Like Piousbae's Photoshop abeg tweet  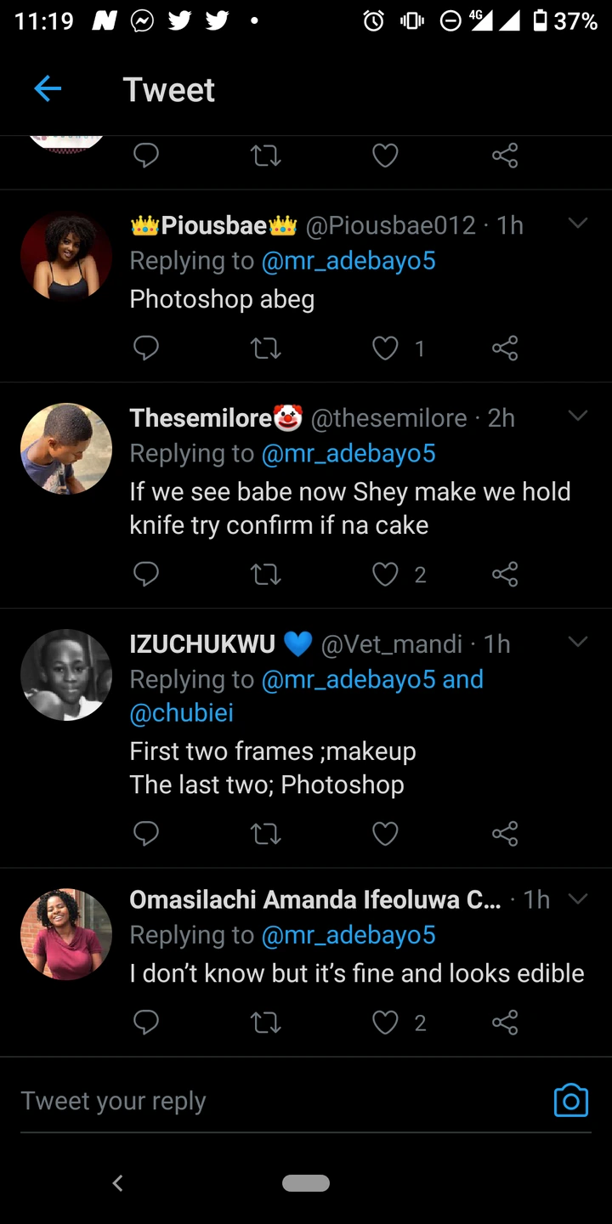386,348
